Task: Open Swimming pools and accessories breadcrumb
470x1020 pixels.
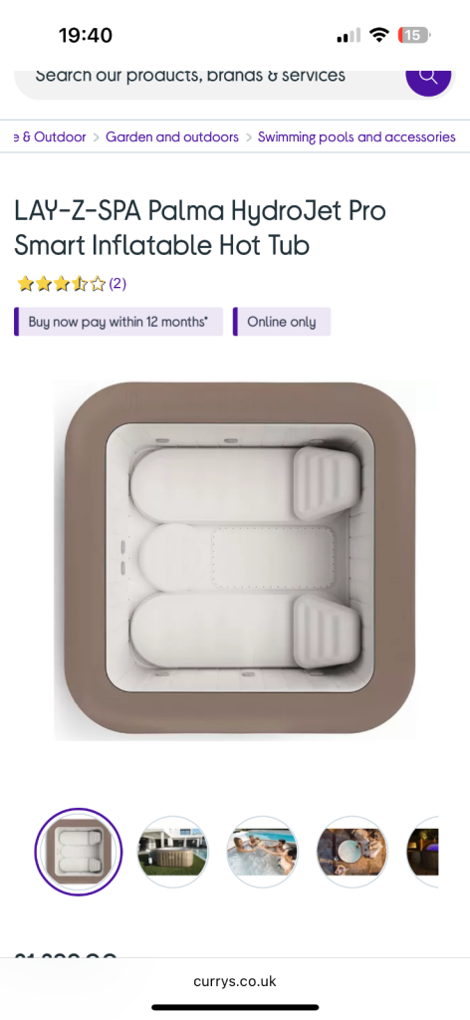Action: [356, 137]
